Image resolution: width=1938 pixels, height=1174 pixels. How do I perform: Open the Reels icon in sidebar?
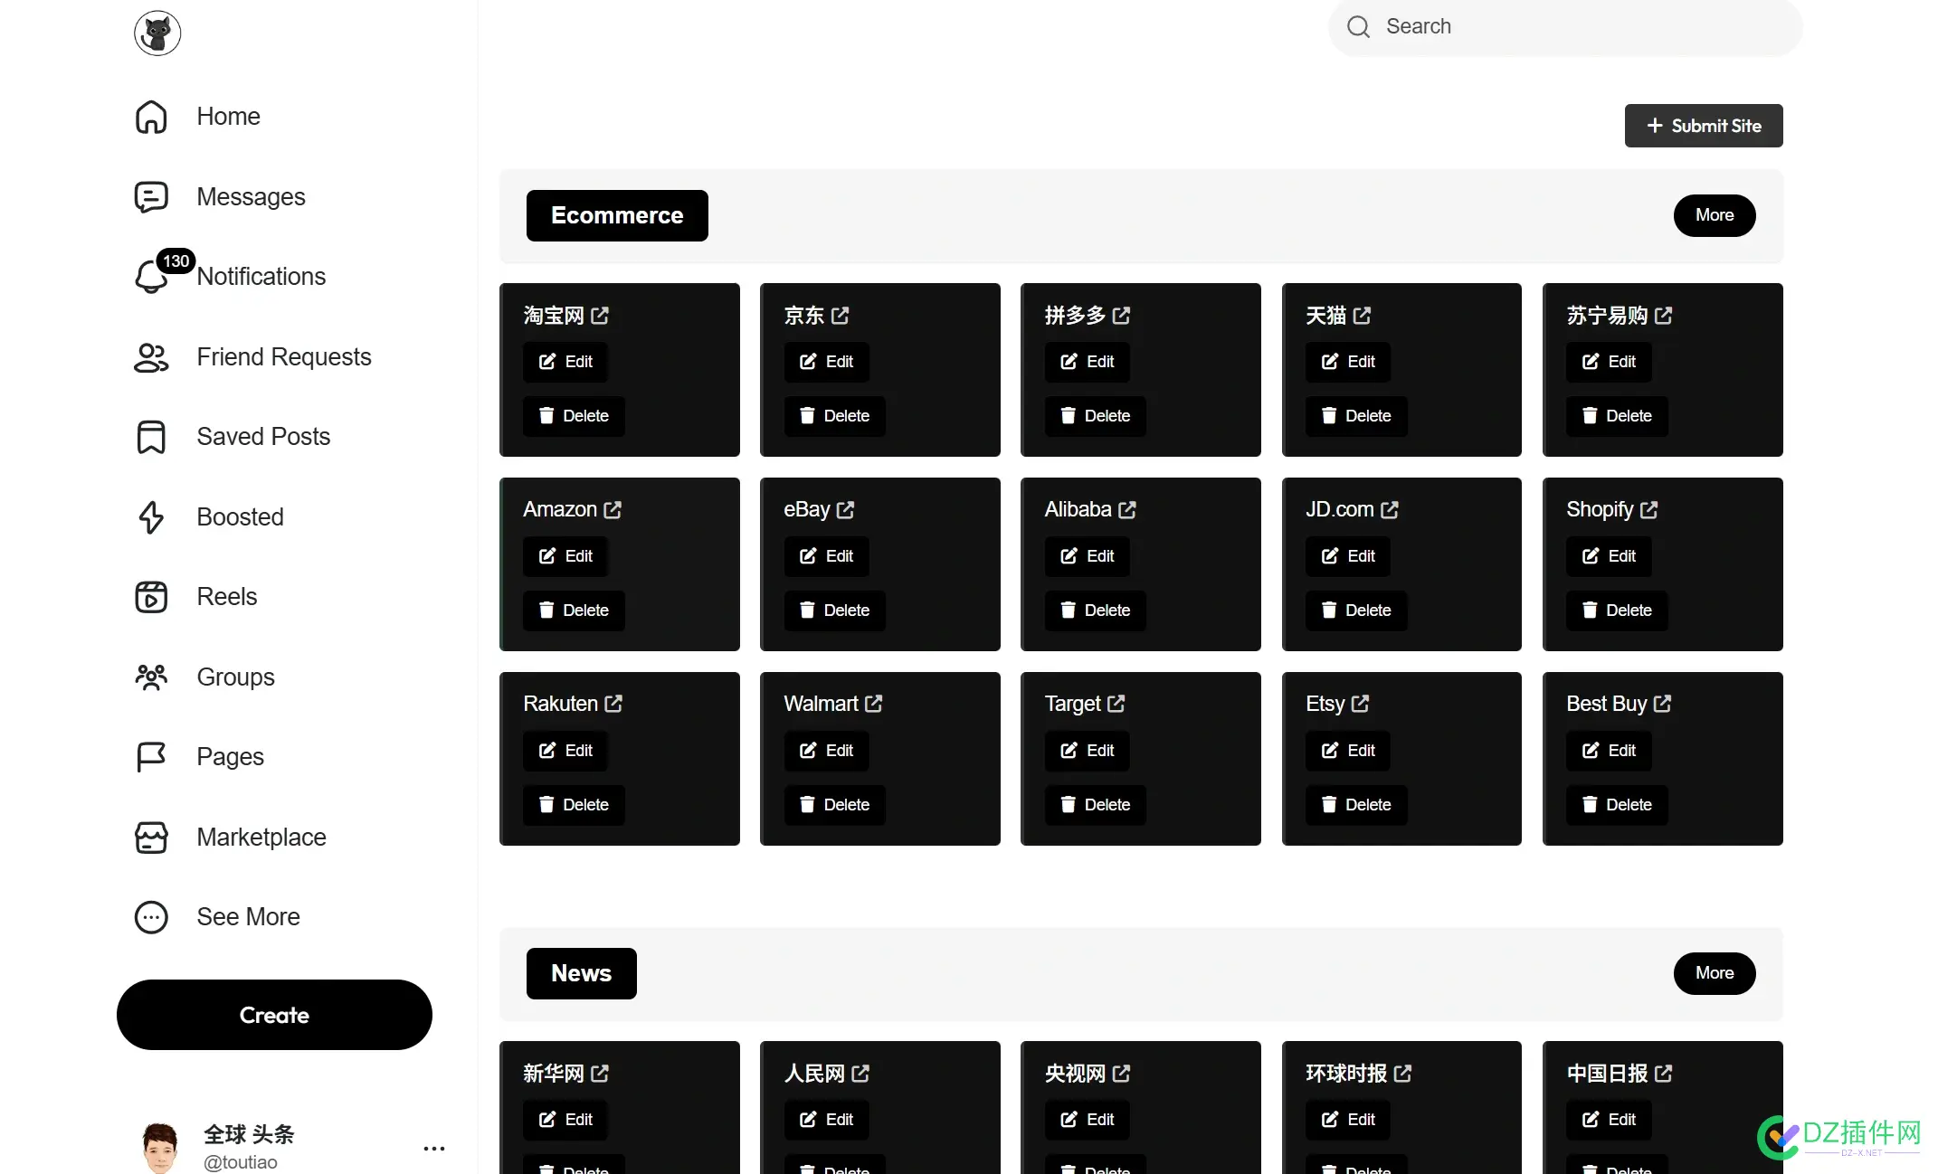click(151, 597)
